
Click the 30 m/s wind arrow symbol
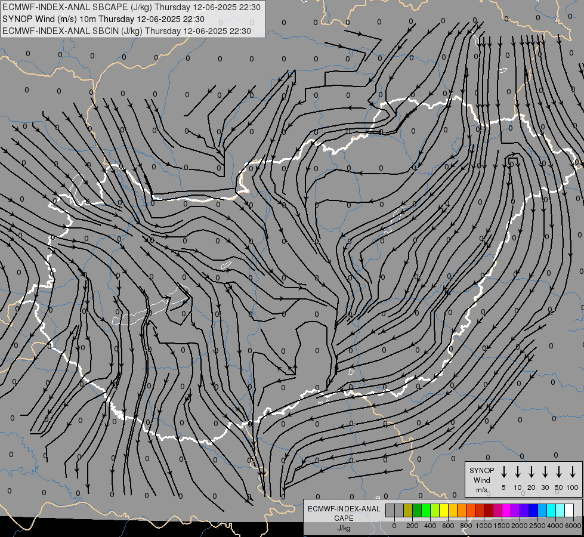545,471
